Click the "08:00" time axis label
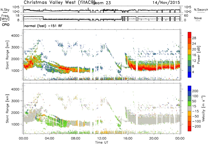The width and height of the screenshot is (208, 144). [76, 139]
